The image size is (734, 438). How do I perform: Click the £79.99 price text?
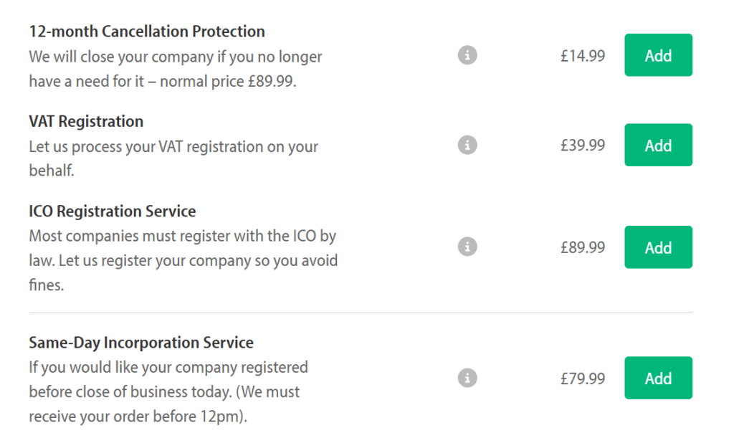coord(583,378)
